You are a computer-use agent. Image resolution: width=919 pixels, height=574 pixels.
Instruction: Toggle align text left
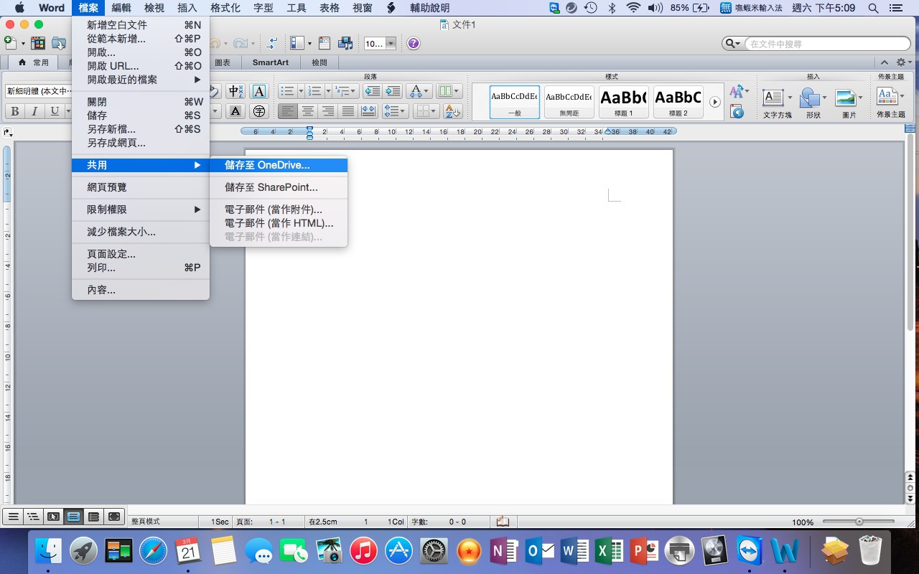coord(288,111)
